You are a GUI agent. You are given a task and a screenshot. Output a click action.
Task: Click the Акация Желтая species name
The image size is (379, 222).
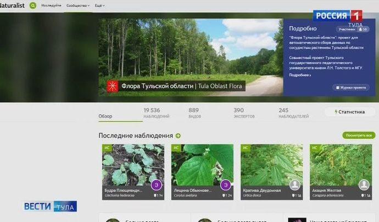(327, 190)
